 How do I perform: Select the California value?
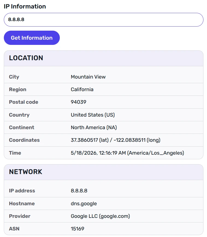(82, 89)
